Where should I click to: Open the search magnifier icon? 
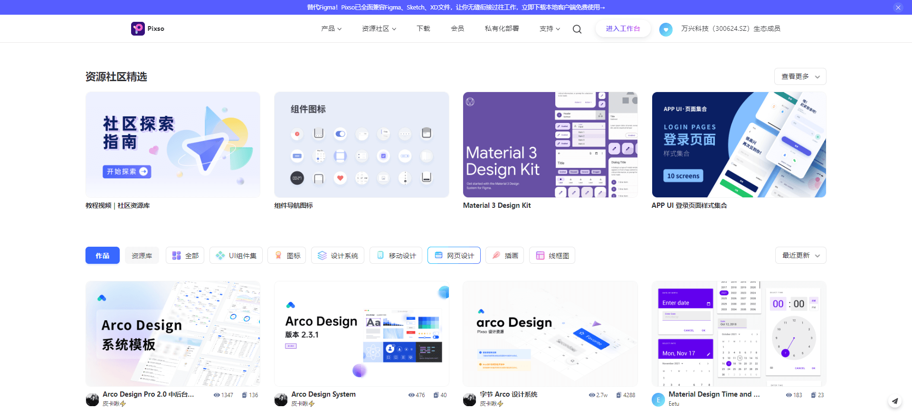[577, 29]
